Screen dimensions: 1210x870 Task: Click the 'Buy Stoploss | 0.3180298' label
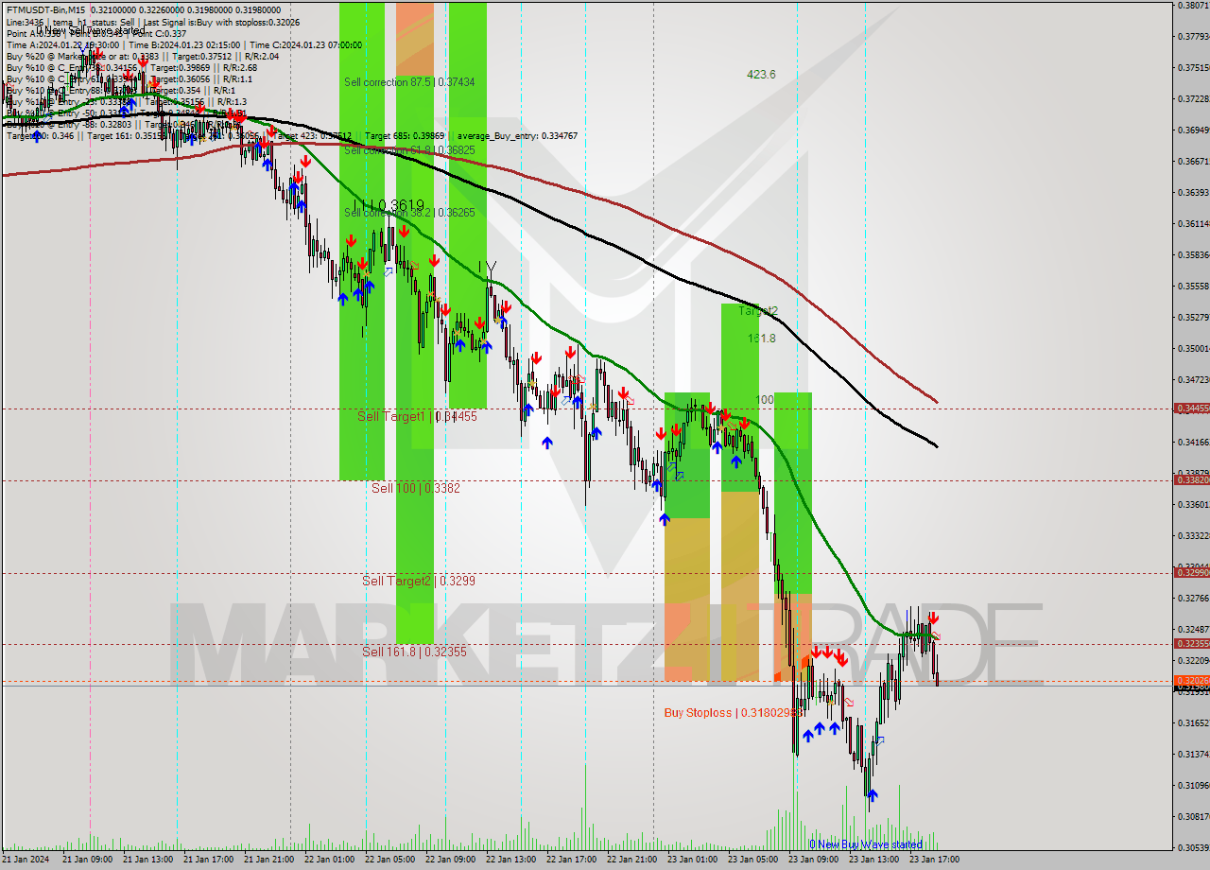coord(734,712)
